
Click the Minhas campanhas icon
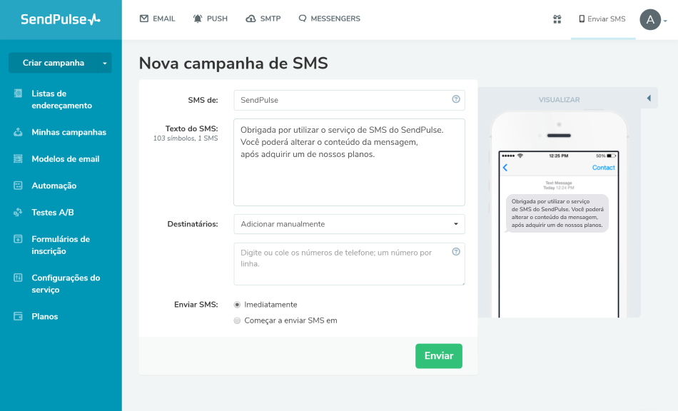[x=18, y=132]
